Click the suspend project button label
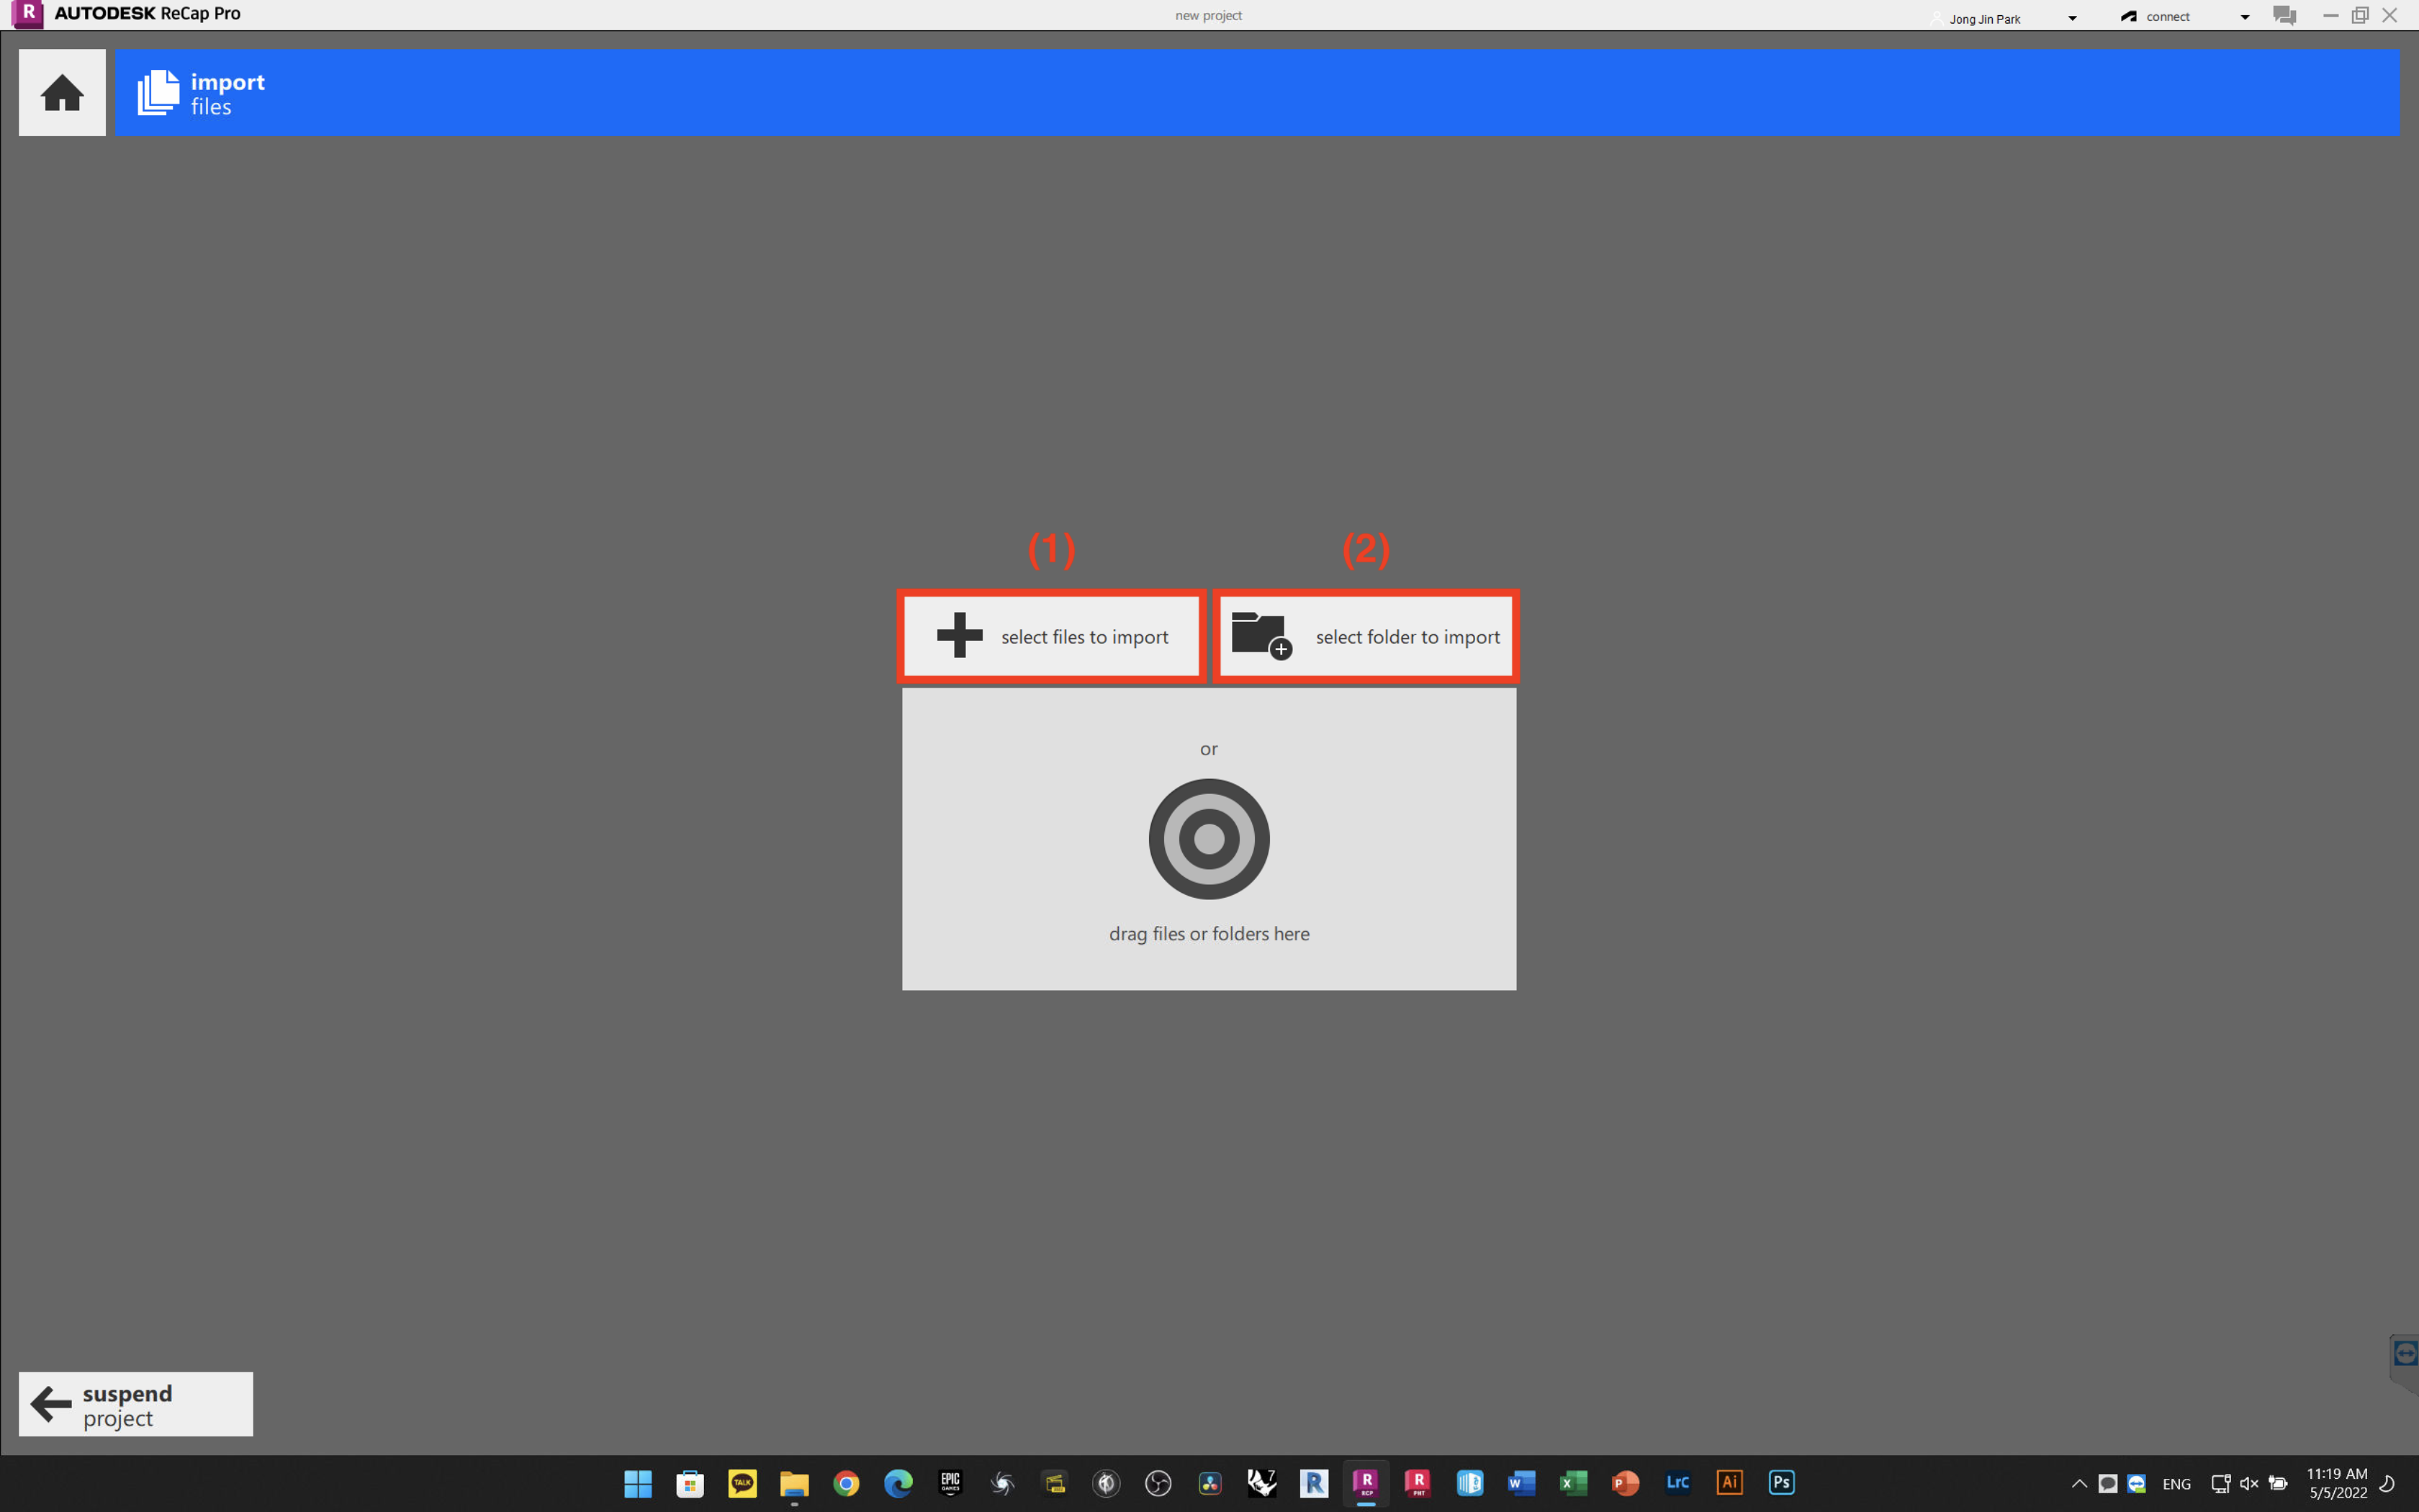Viewport: 2419px width, 1512px height. (x=128, y=1405)
